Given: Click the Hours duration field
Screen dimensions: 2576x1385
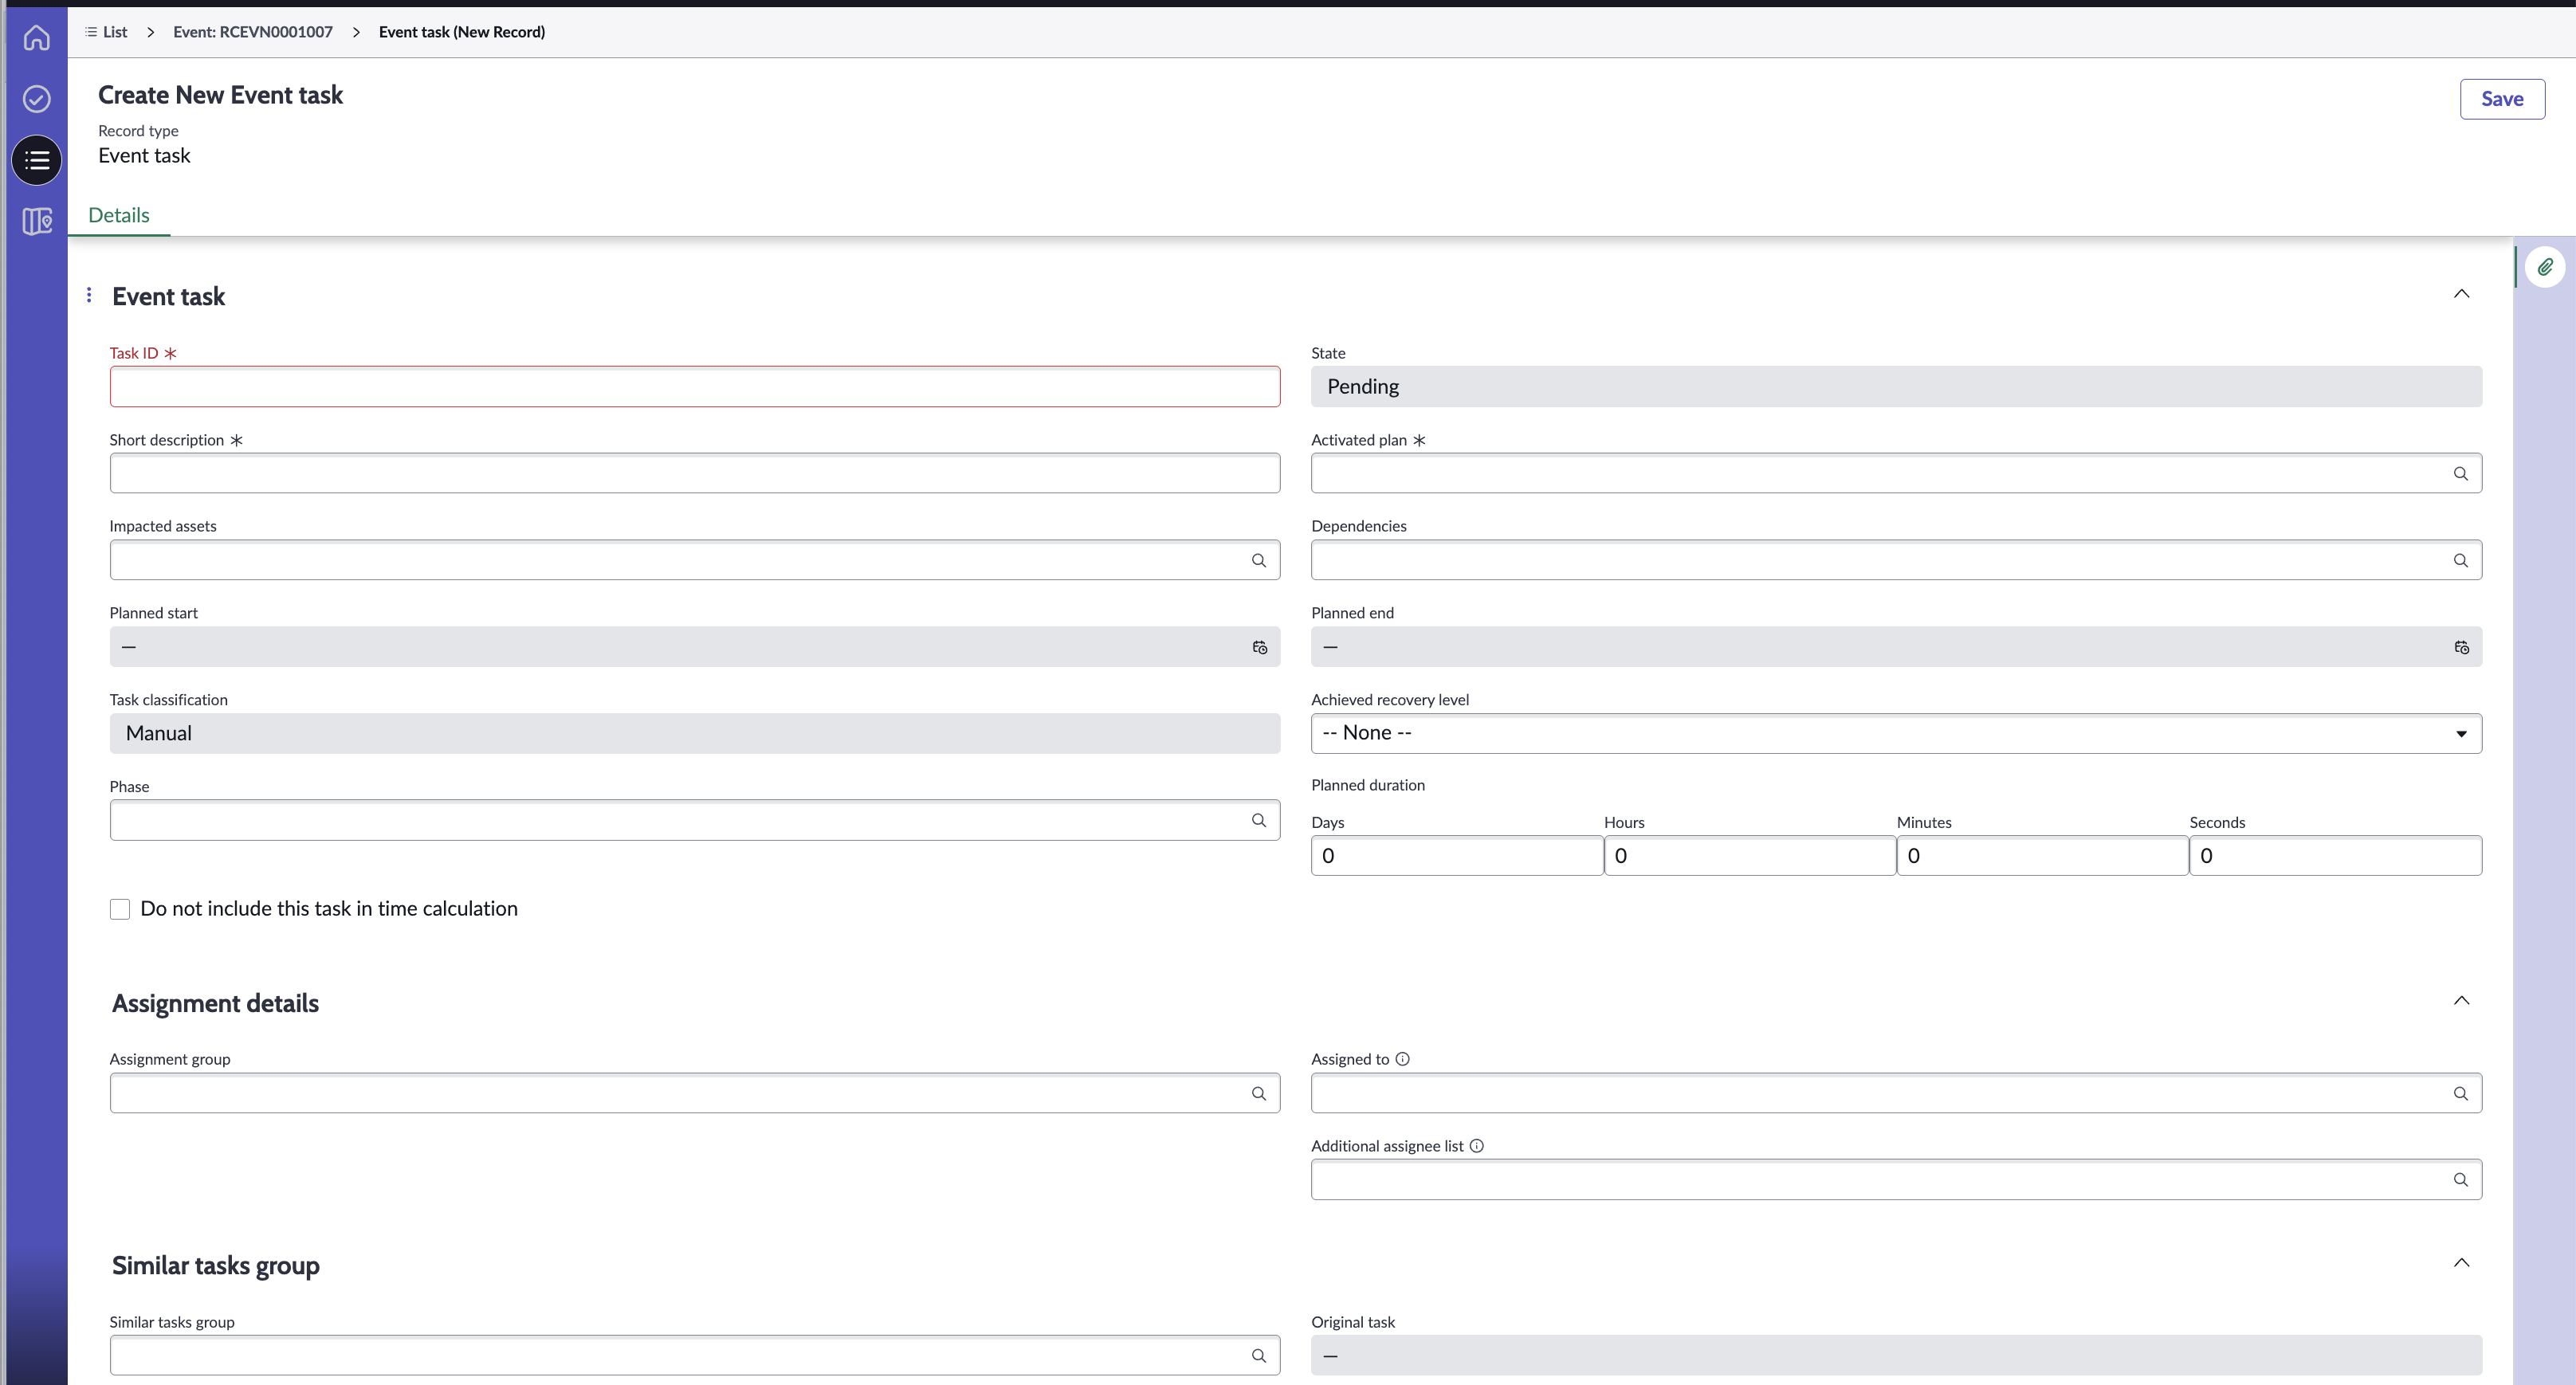Looking at the screenshot, I should pyautogui.click(x=1750, y=856).
